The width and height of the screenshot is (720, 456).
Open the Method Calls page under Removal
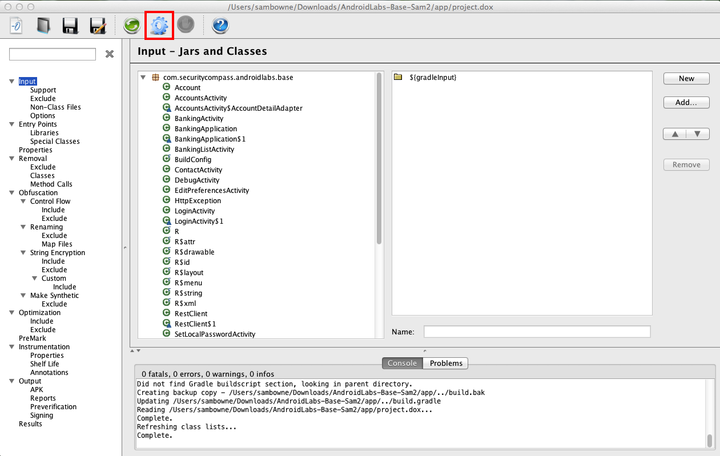click(51, 184)
